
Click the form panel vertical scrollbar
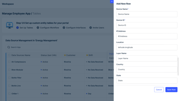coord(178,66)
